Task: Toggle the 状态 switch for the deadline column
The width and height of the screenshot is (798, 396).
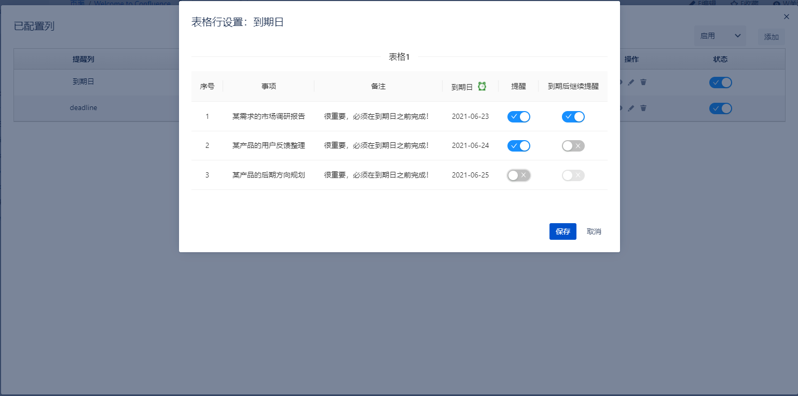Action: point(720,108)
